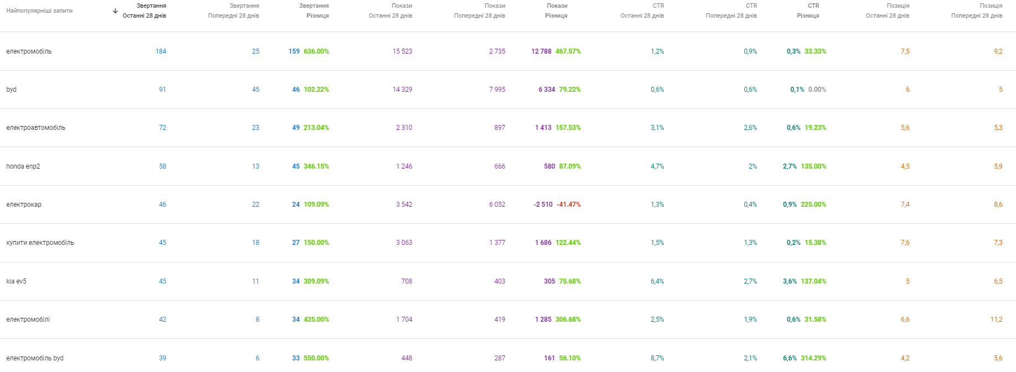Sort by CTR Останні 28 днів header
The width and height of the screenshot is (1016, 372).
tap(642, 11)
